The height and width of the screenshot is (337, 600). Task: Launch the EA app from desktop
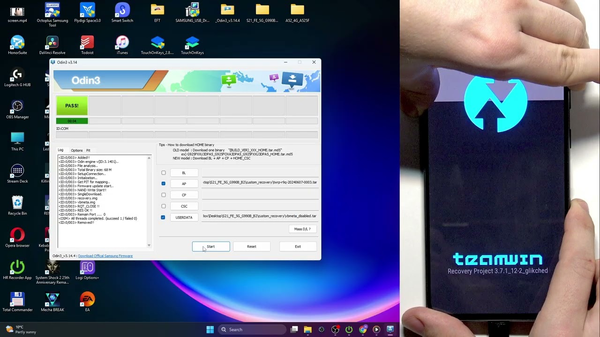tap(87, 302)
